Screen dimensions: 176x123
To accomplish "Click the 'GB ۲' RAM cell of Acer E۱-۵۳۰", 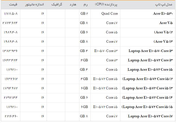I will [x=84, y=14].
